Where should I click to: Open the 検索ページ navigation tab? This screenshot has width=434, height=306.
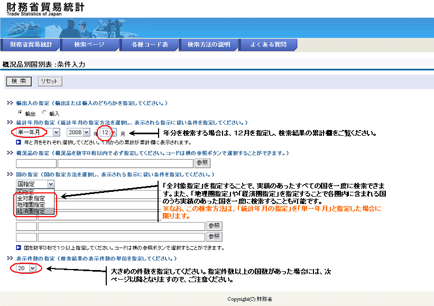pyautogui.click(x=89, y=45)
